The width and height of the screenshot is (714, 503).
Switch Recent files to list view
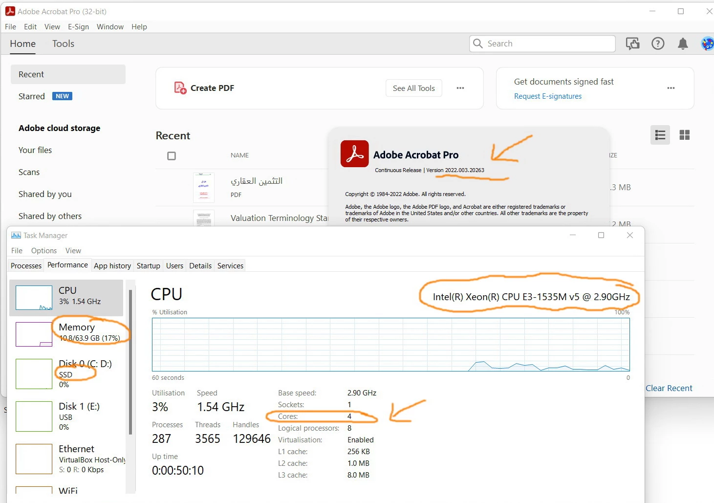click(660, 135)
